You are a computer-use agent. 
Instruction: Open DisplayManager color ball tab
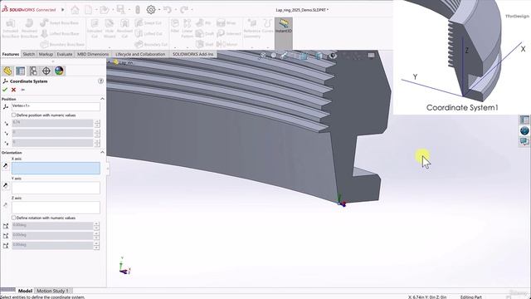59,71
